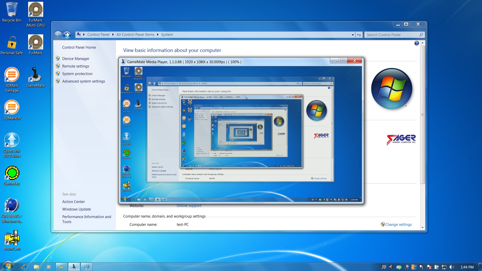The width and height of the screenshot is (482, 271).
Task: Open Performance Information and Tools link
Action: point(87,219)
